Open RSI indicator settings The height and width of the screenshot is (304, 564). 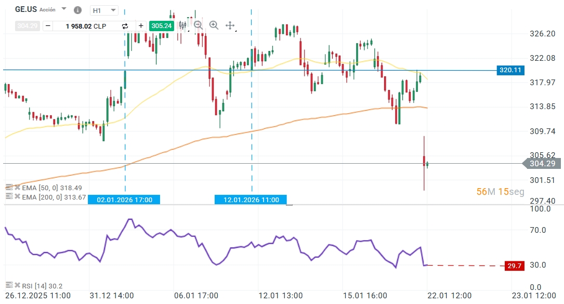point(9,285)
